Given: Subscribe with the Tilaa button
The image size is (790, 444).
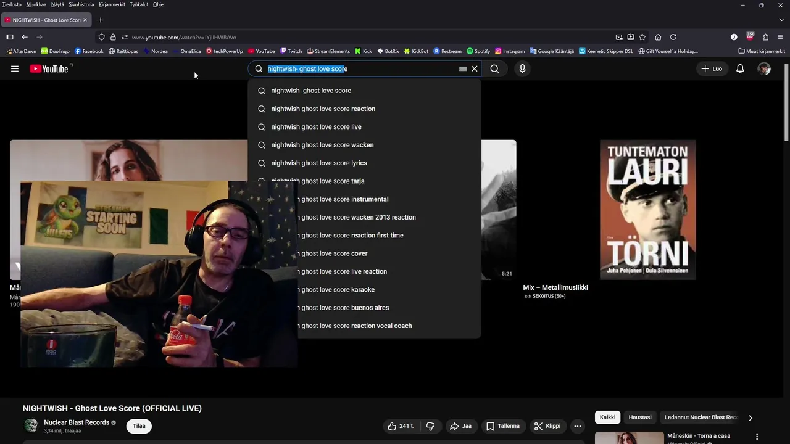Looking at the screenshot, I should point(139,426).
